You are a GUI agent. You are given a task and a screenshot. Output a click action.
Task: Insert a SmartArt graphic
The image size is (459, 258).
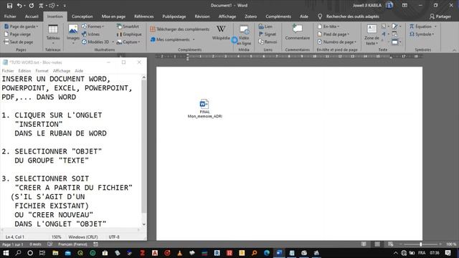pos(128,27)
